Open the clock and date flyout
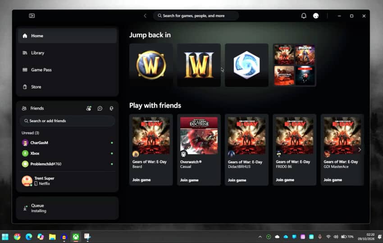Screen dimensions: 383x243 (x=366, y=237)
